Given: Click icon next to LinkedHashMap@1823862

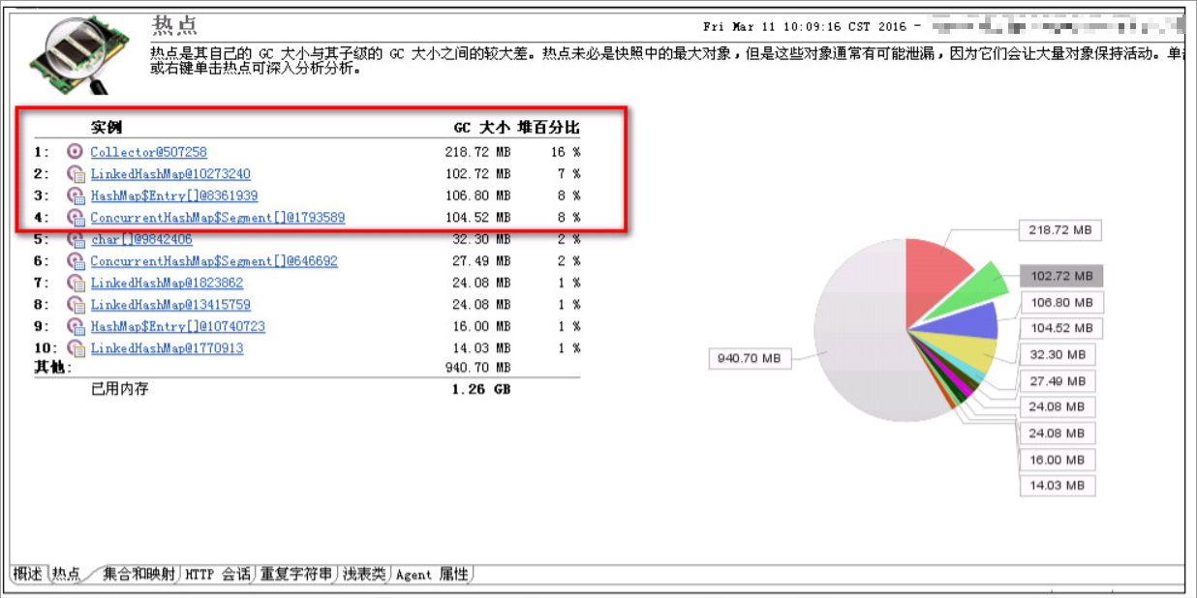Looking at the screenshot, I should tap(76, 283).
